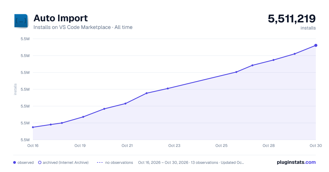Click the Auto Import extension logo icon
This screenshot has width=329, height=172.
point(21,21)
